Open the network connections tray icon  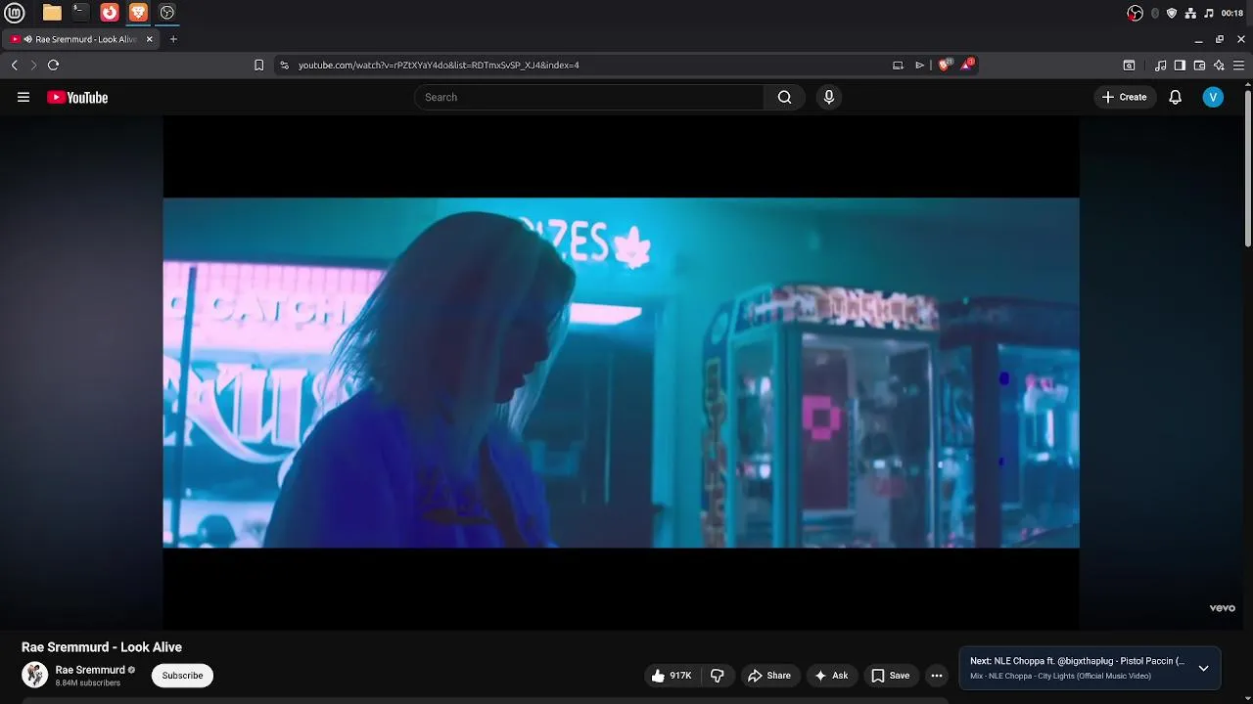pyautogui.click(x=1190, y=13)
